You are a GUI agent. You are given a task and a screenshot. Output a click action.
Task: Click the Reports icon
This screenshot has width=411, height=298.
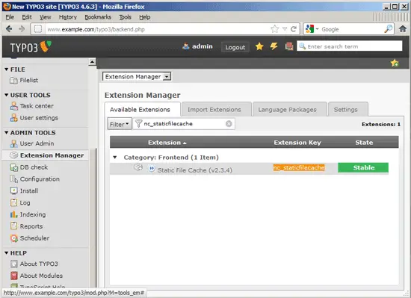coord(13,226)
